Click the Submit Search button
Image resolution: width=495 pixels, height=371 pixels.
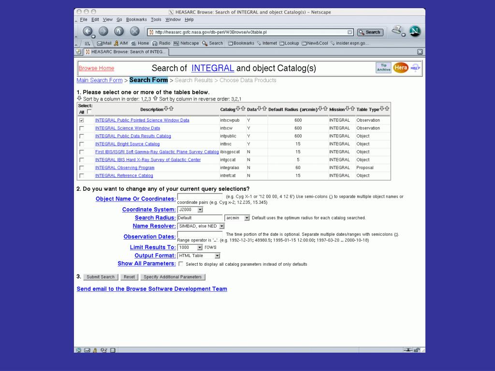coord(101,277)
